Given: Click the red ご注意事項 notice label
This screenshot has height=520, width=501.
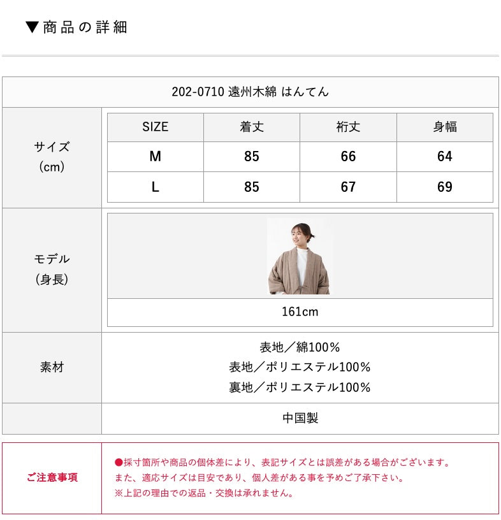Looking at the screenshot, I should coord(52,477).
